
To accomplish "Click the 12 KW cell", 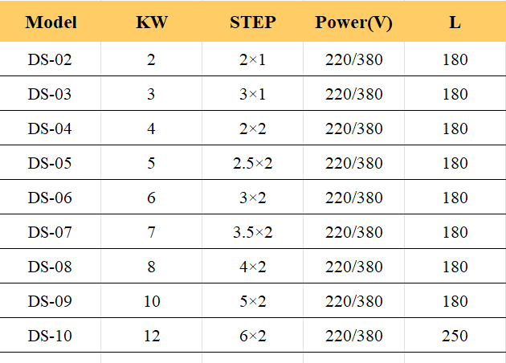I will [x=152, y=336].
